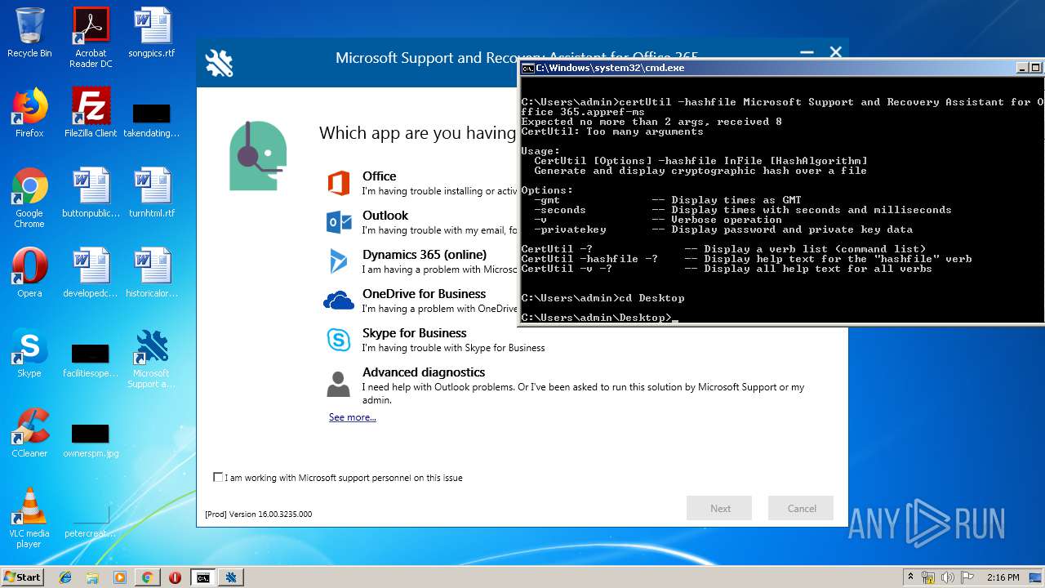1045x588 pixels.
Task: Select OneDrive for Business option title
Action: pos(425,293)
